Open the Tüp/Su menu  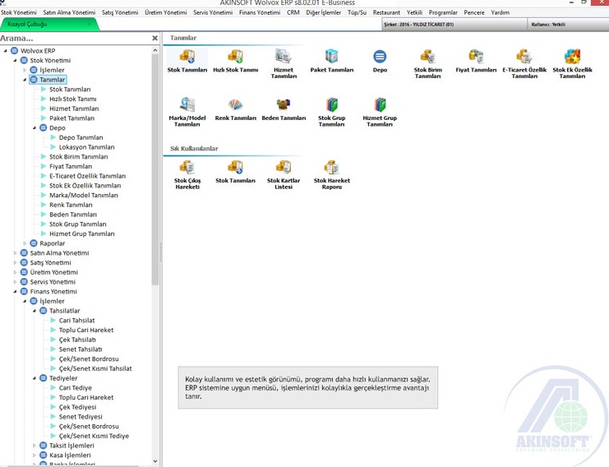(x=357, y=12)
